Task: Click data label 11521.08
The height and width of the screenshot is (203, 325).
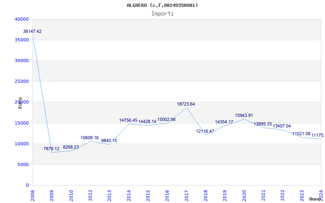Action: click(301, 134)
